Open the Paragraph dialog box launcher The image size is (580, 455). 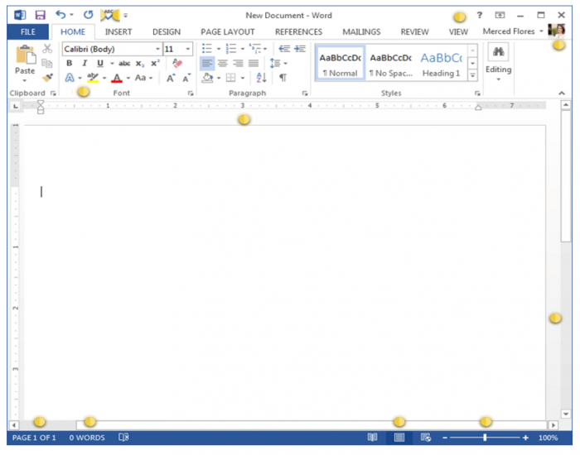tap(305, 93)
